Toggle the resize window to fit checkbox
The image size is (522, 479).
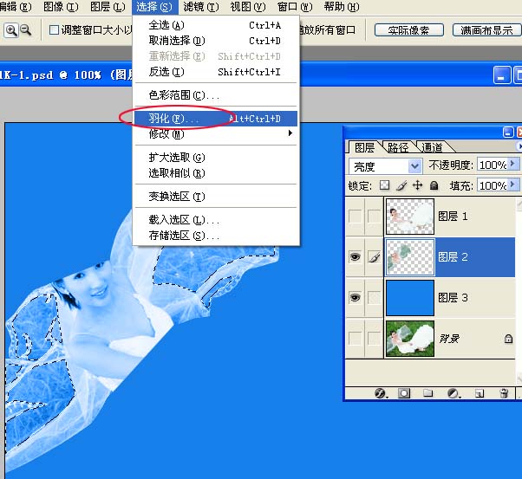54,30
